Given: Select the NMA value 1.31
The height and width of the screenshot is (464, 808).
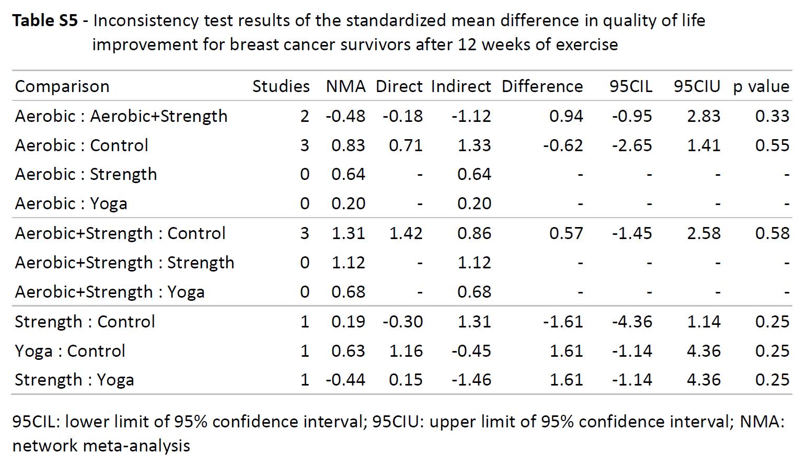Looking at the screenshot, I should coord(348,233).
